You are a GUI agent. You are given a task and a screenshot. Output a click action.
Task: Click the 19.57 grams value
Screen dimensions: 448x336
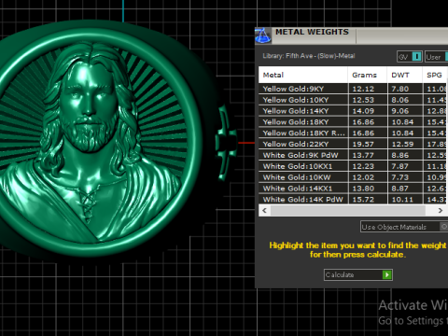[x=363, y=145]
